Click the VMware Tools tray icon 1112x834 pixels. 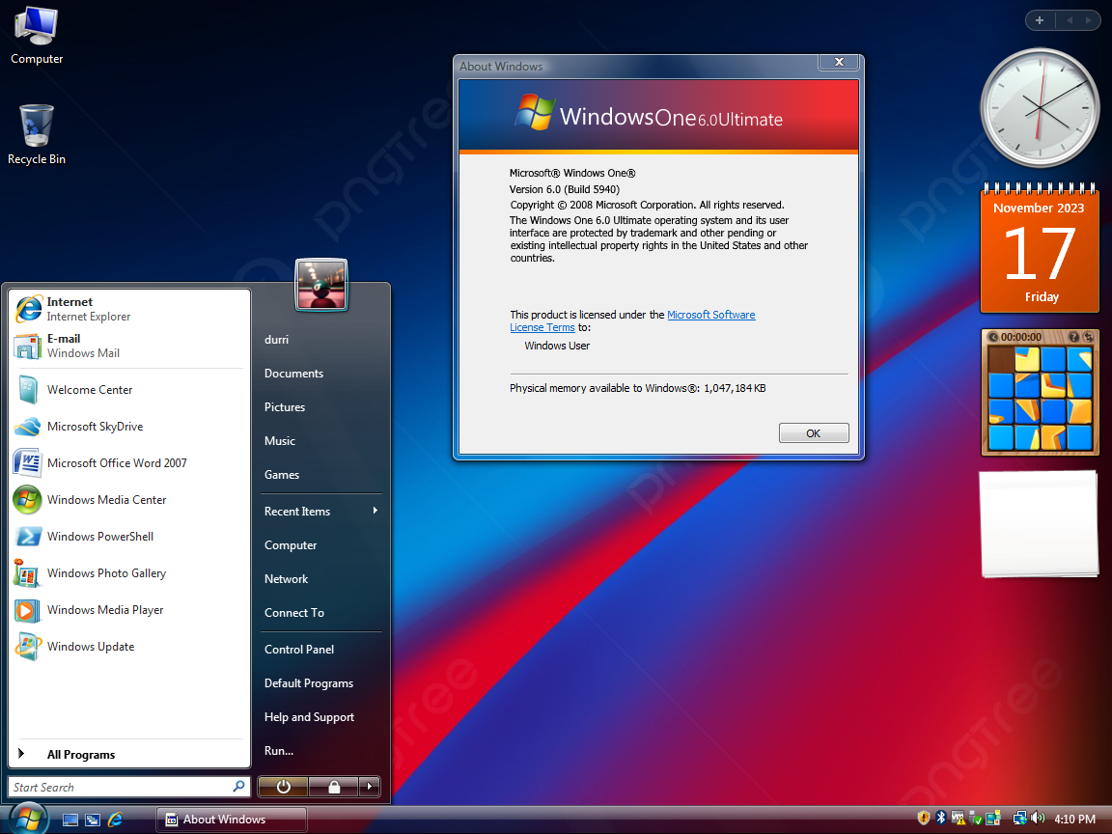coord(959,818)
